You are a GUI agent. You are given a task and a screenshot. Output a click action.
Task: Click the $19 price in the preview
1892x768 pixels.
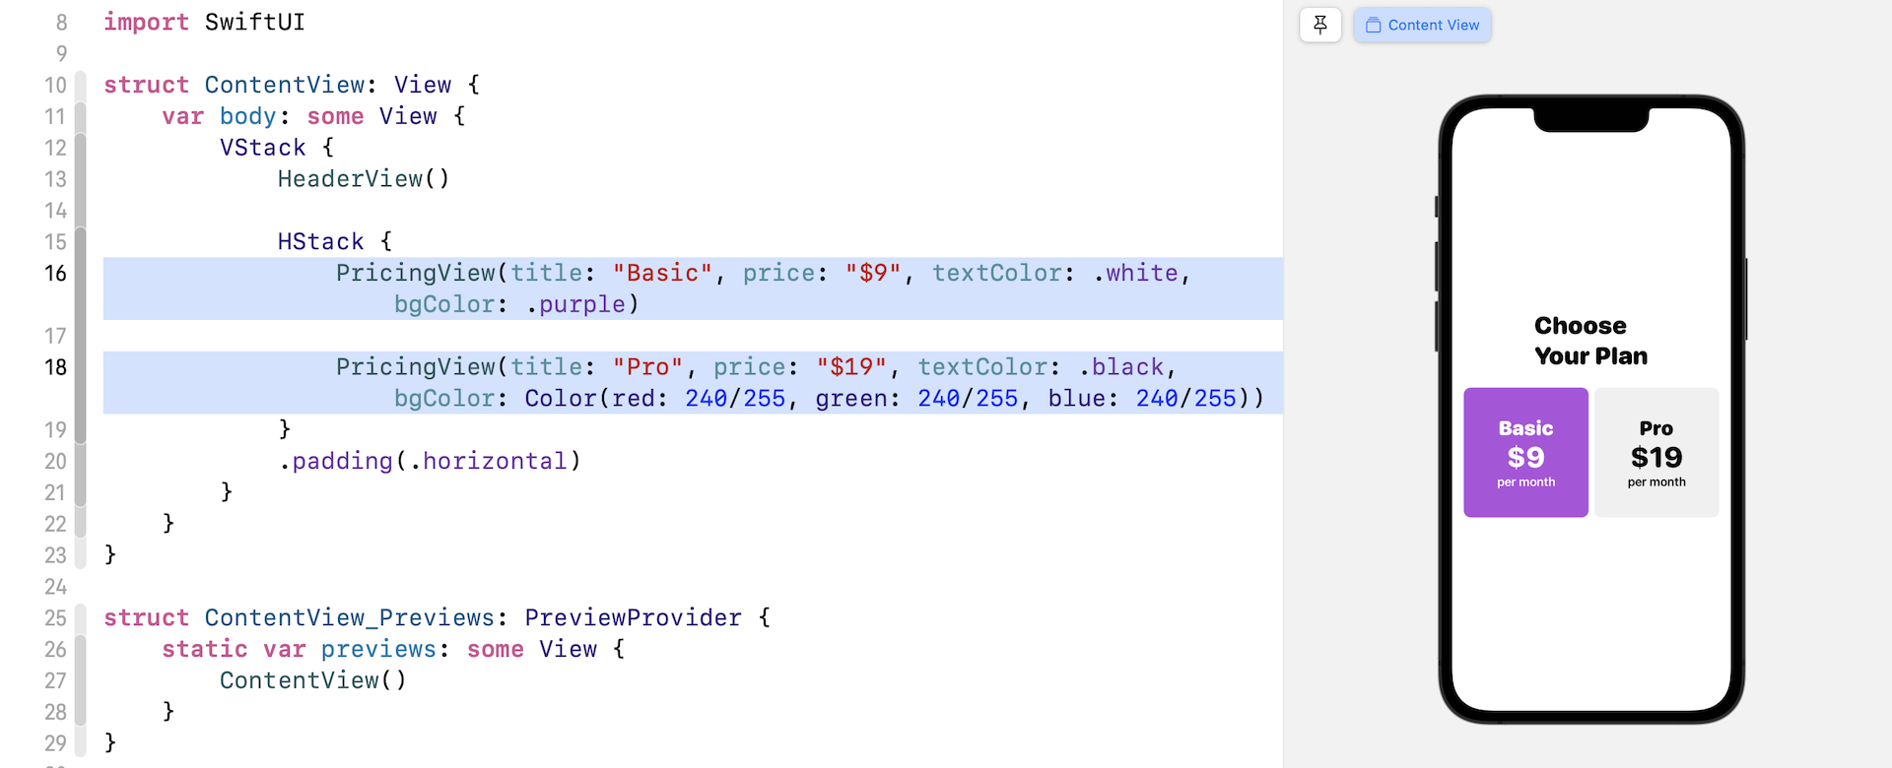coord(1656,457)
